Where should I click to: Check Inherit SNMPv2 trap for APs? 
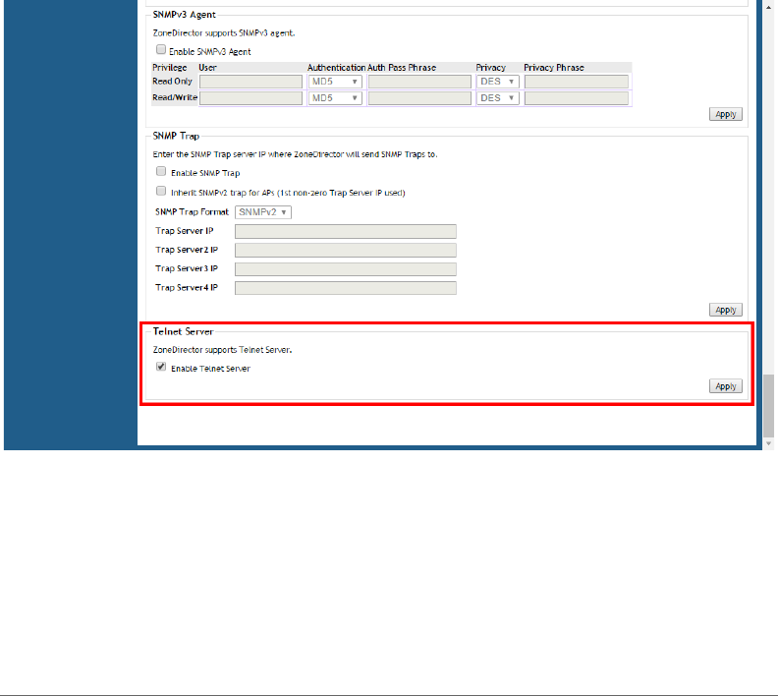pos(161,191)
